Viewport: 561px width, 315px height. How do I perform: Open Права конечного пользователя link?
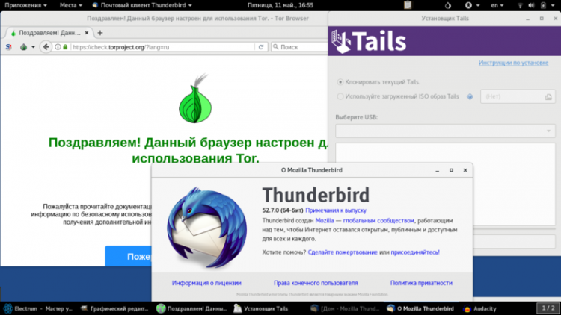pyautogui.click(x=316, y=283)
